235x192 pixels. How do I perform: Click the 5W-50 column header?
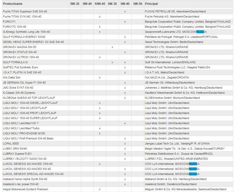[x=138, y=4]
